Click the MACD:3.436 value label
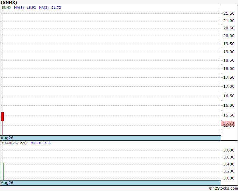This screenshot has height=191, width=238. click(41, 143)
